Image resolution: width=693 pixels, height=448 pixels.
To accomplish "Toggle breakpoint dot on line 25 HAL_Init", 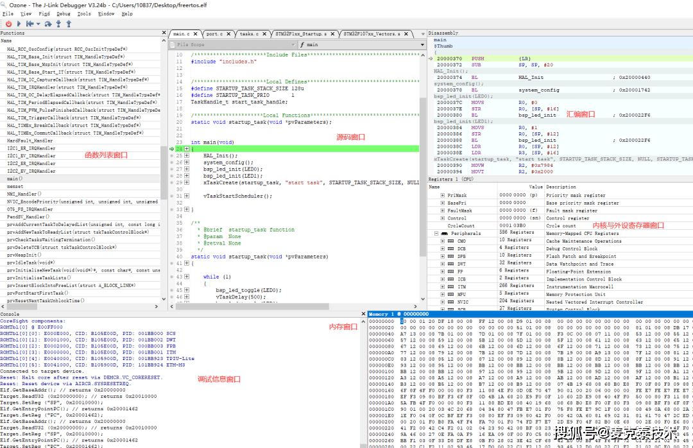I will [172, 156].
